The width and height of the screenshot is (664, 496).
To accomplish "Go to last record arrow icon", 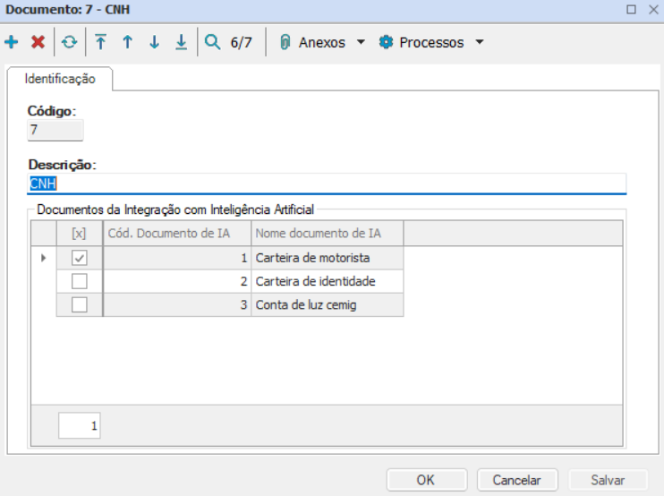I will click(181, 42).
